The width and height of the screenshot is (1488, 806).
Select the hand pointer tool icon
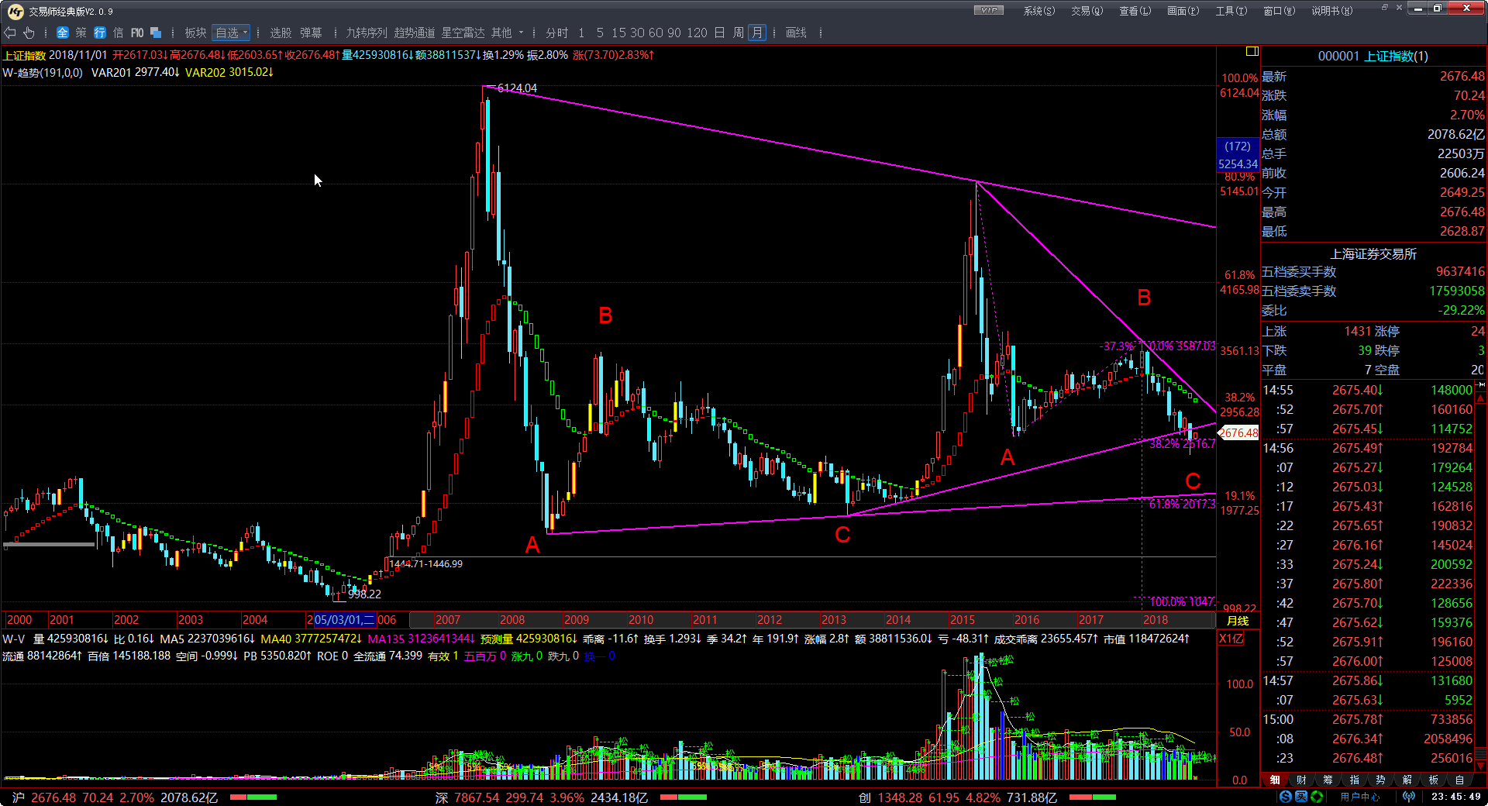point(29,33)
